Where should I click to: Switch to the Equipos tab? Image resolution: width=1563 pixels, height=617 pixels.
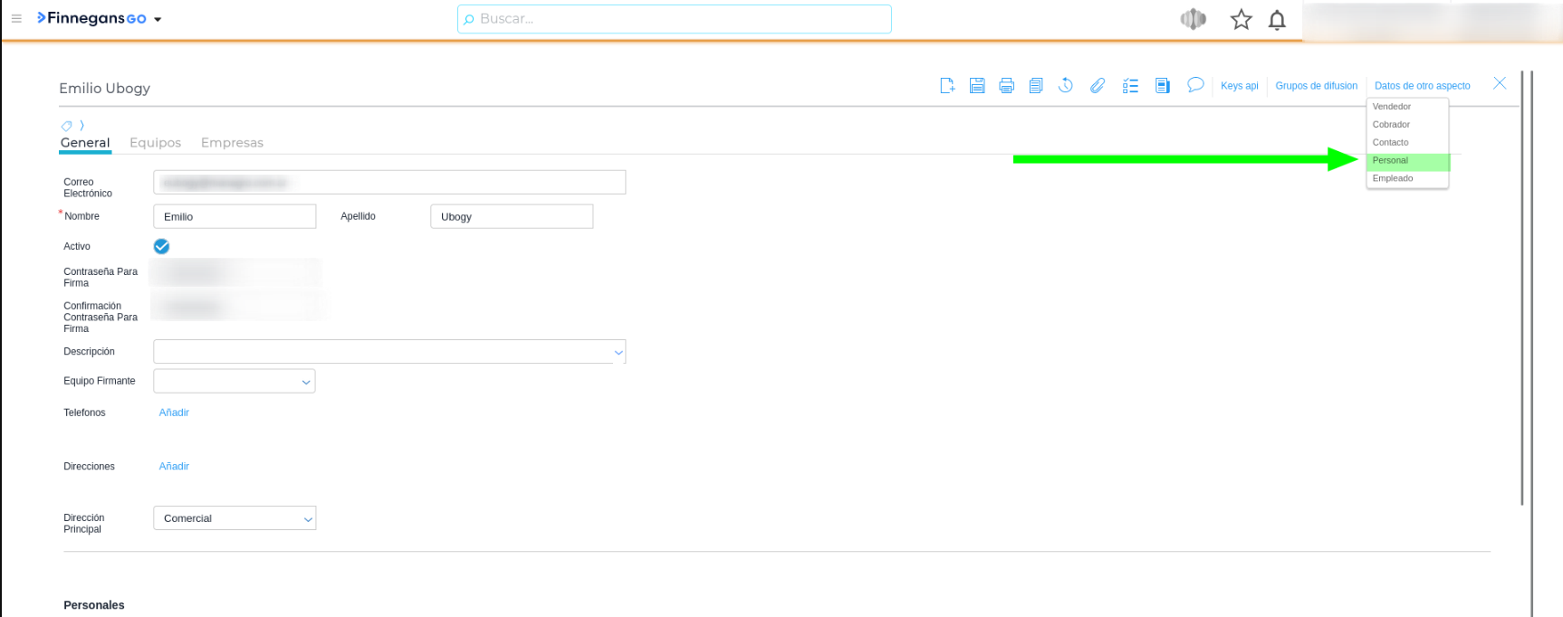tap(155, 143)
